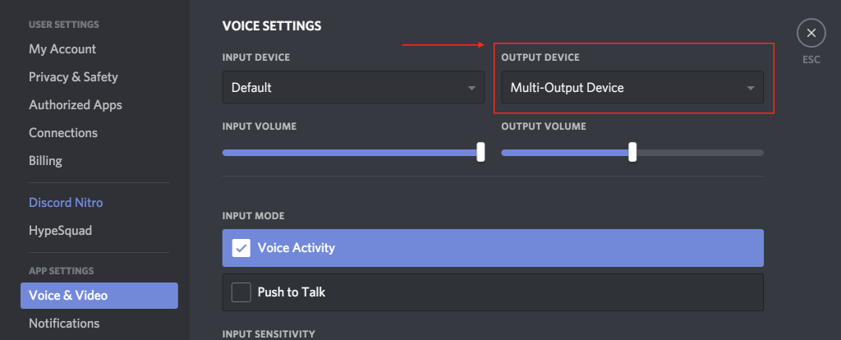The image size is (841, 340).
Task: Enable the Push to Talk checkbox
Action: [241, 292]
